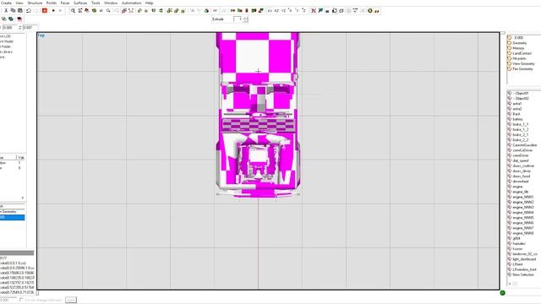Viewport: 541px width, 304px height.
Task: Click the Top viewport label
Action: point(41,35)
